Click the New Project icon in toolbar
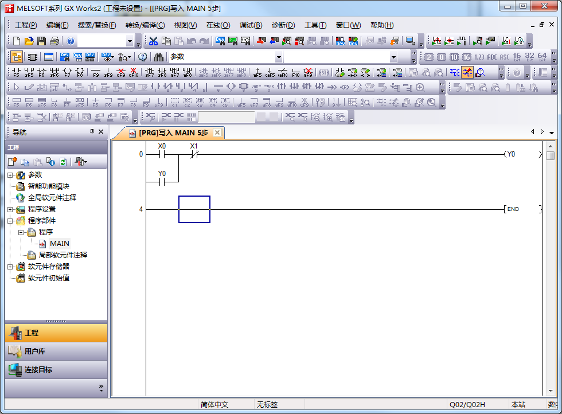This screenshot has width=562, height=414. tap(17, 41)
